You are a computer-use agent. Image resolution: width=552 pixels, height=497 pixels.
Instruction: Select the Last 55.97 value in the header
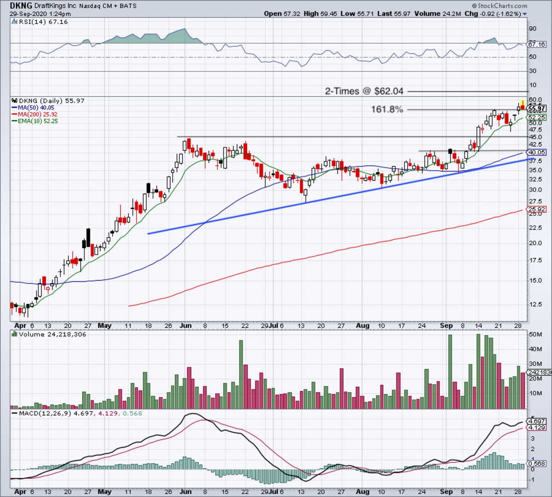point(394,14)
